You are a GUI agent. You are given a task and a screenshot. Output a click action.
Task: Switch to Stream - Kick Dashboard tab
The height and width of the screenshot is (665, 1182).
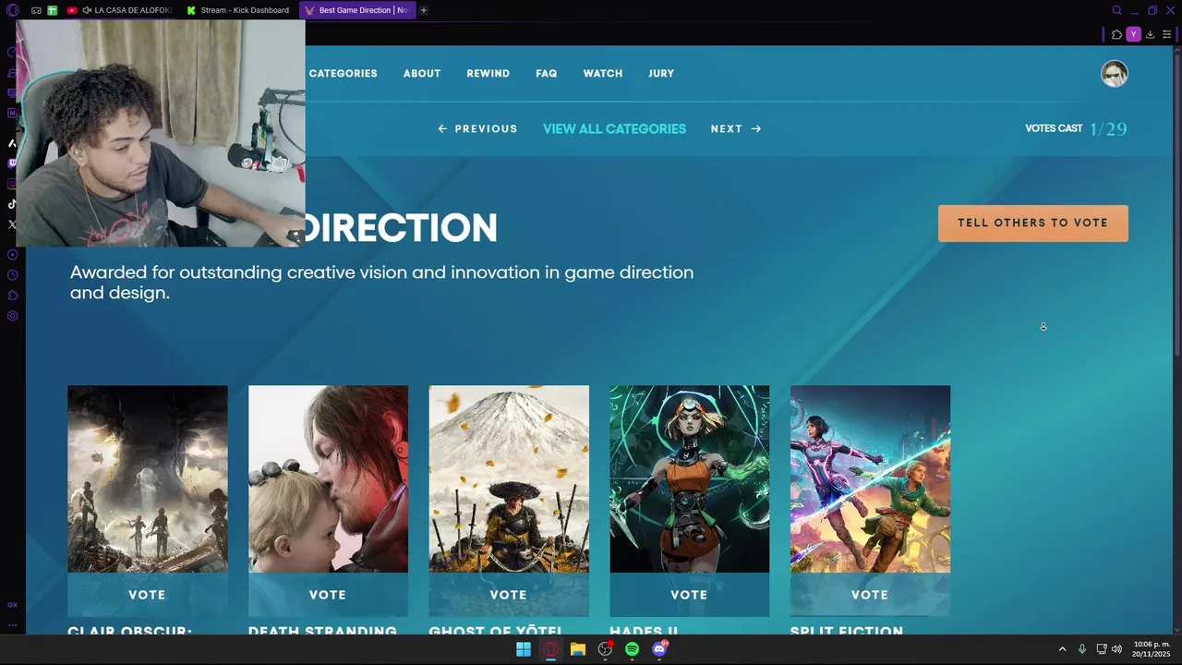[237, 10]
